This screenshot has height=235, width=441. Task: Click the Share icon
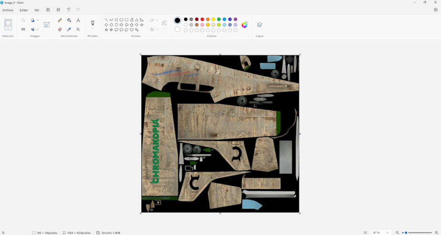pos(59,10)
